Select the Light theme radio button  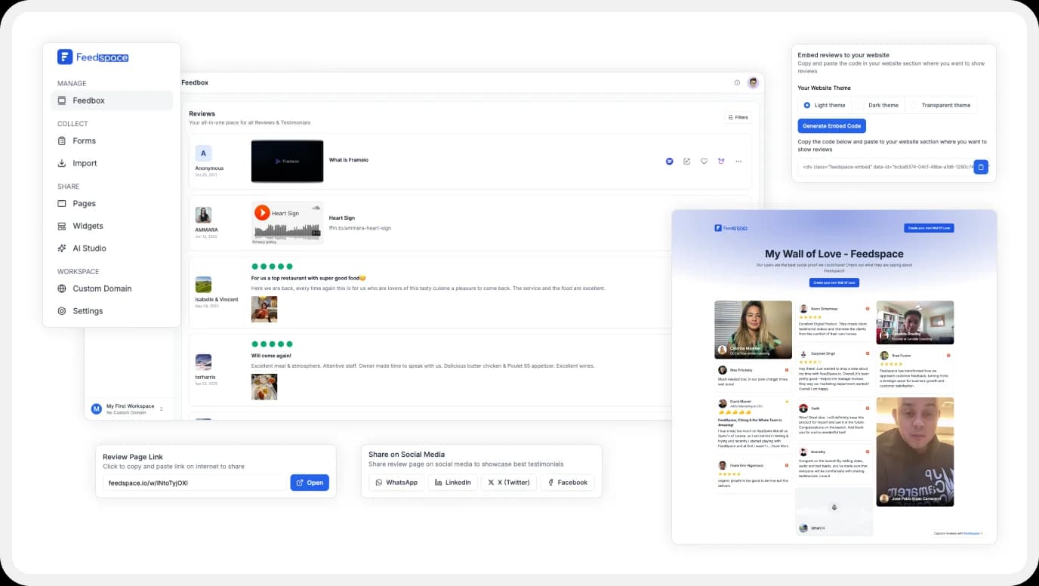click(x=806, y=105)
